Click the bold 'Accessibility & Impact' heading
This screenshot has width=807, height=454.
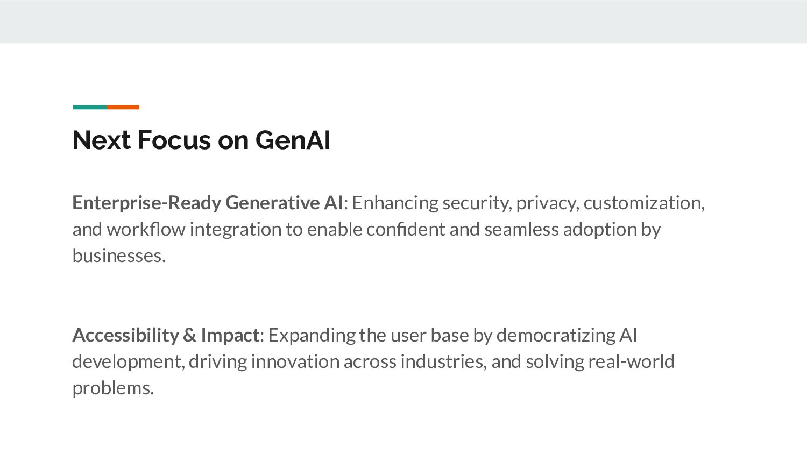pyautogui.click(x=166, y=335)
